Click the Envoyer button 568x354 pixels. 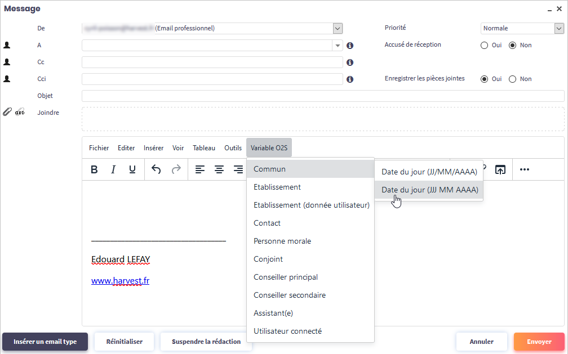point(539,342)
